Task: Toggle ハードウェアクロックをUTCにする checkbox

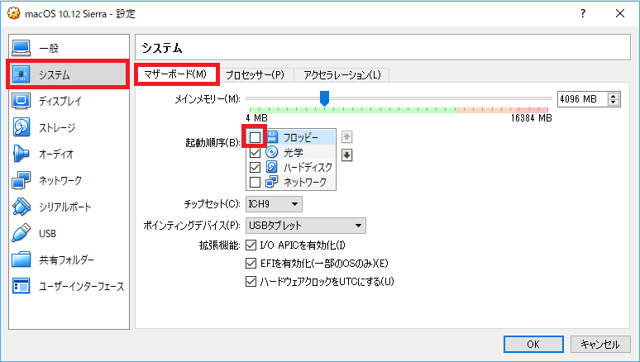Action: [251, 281]
